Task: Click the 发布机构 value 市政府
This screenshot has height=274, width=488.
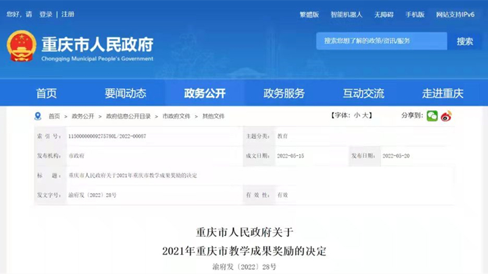Action: coord(76,156)
